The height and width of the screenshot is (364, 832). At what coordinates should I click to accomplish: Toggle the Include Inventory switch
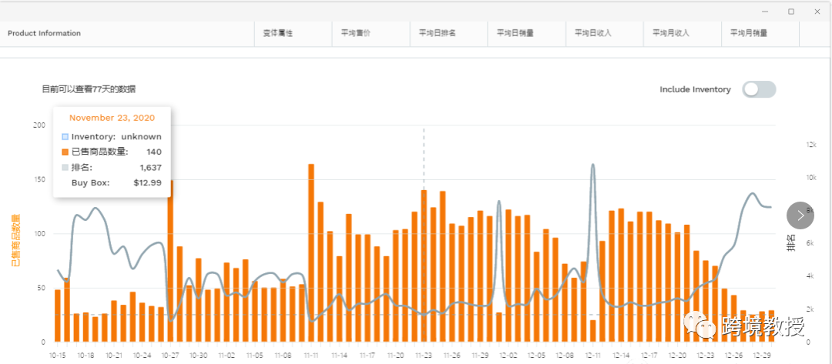click(x=759, y=89)
